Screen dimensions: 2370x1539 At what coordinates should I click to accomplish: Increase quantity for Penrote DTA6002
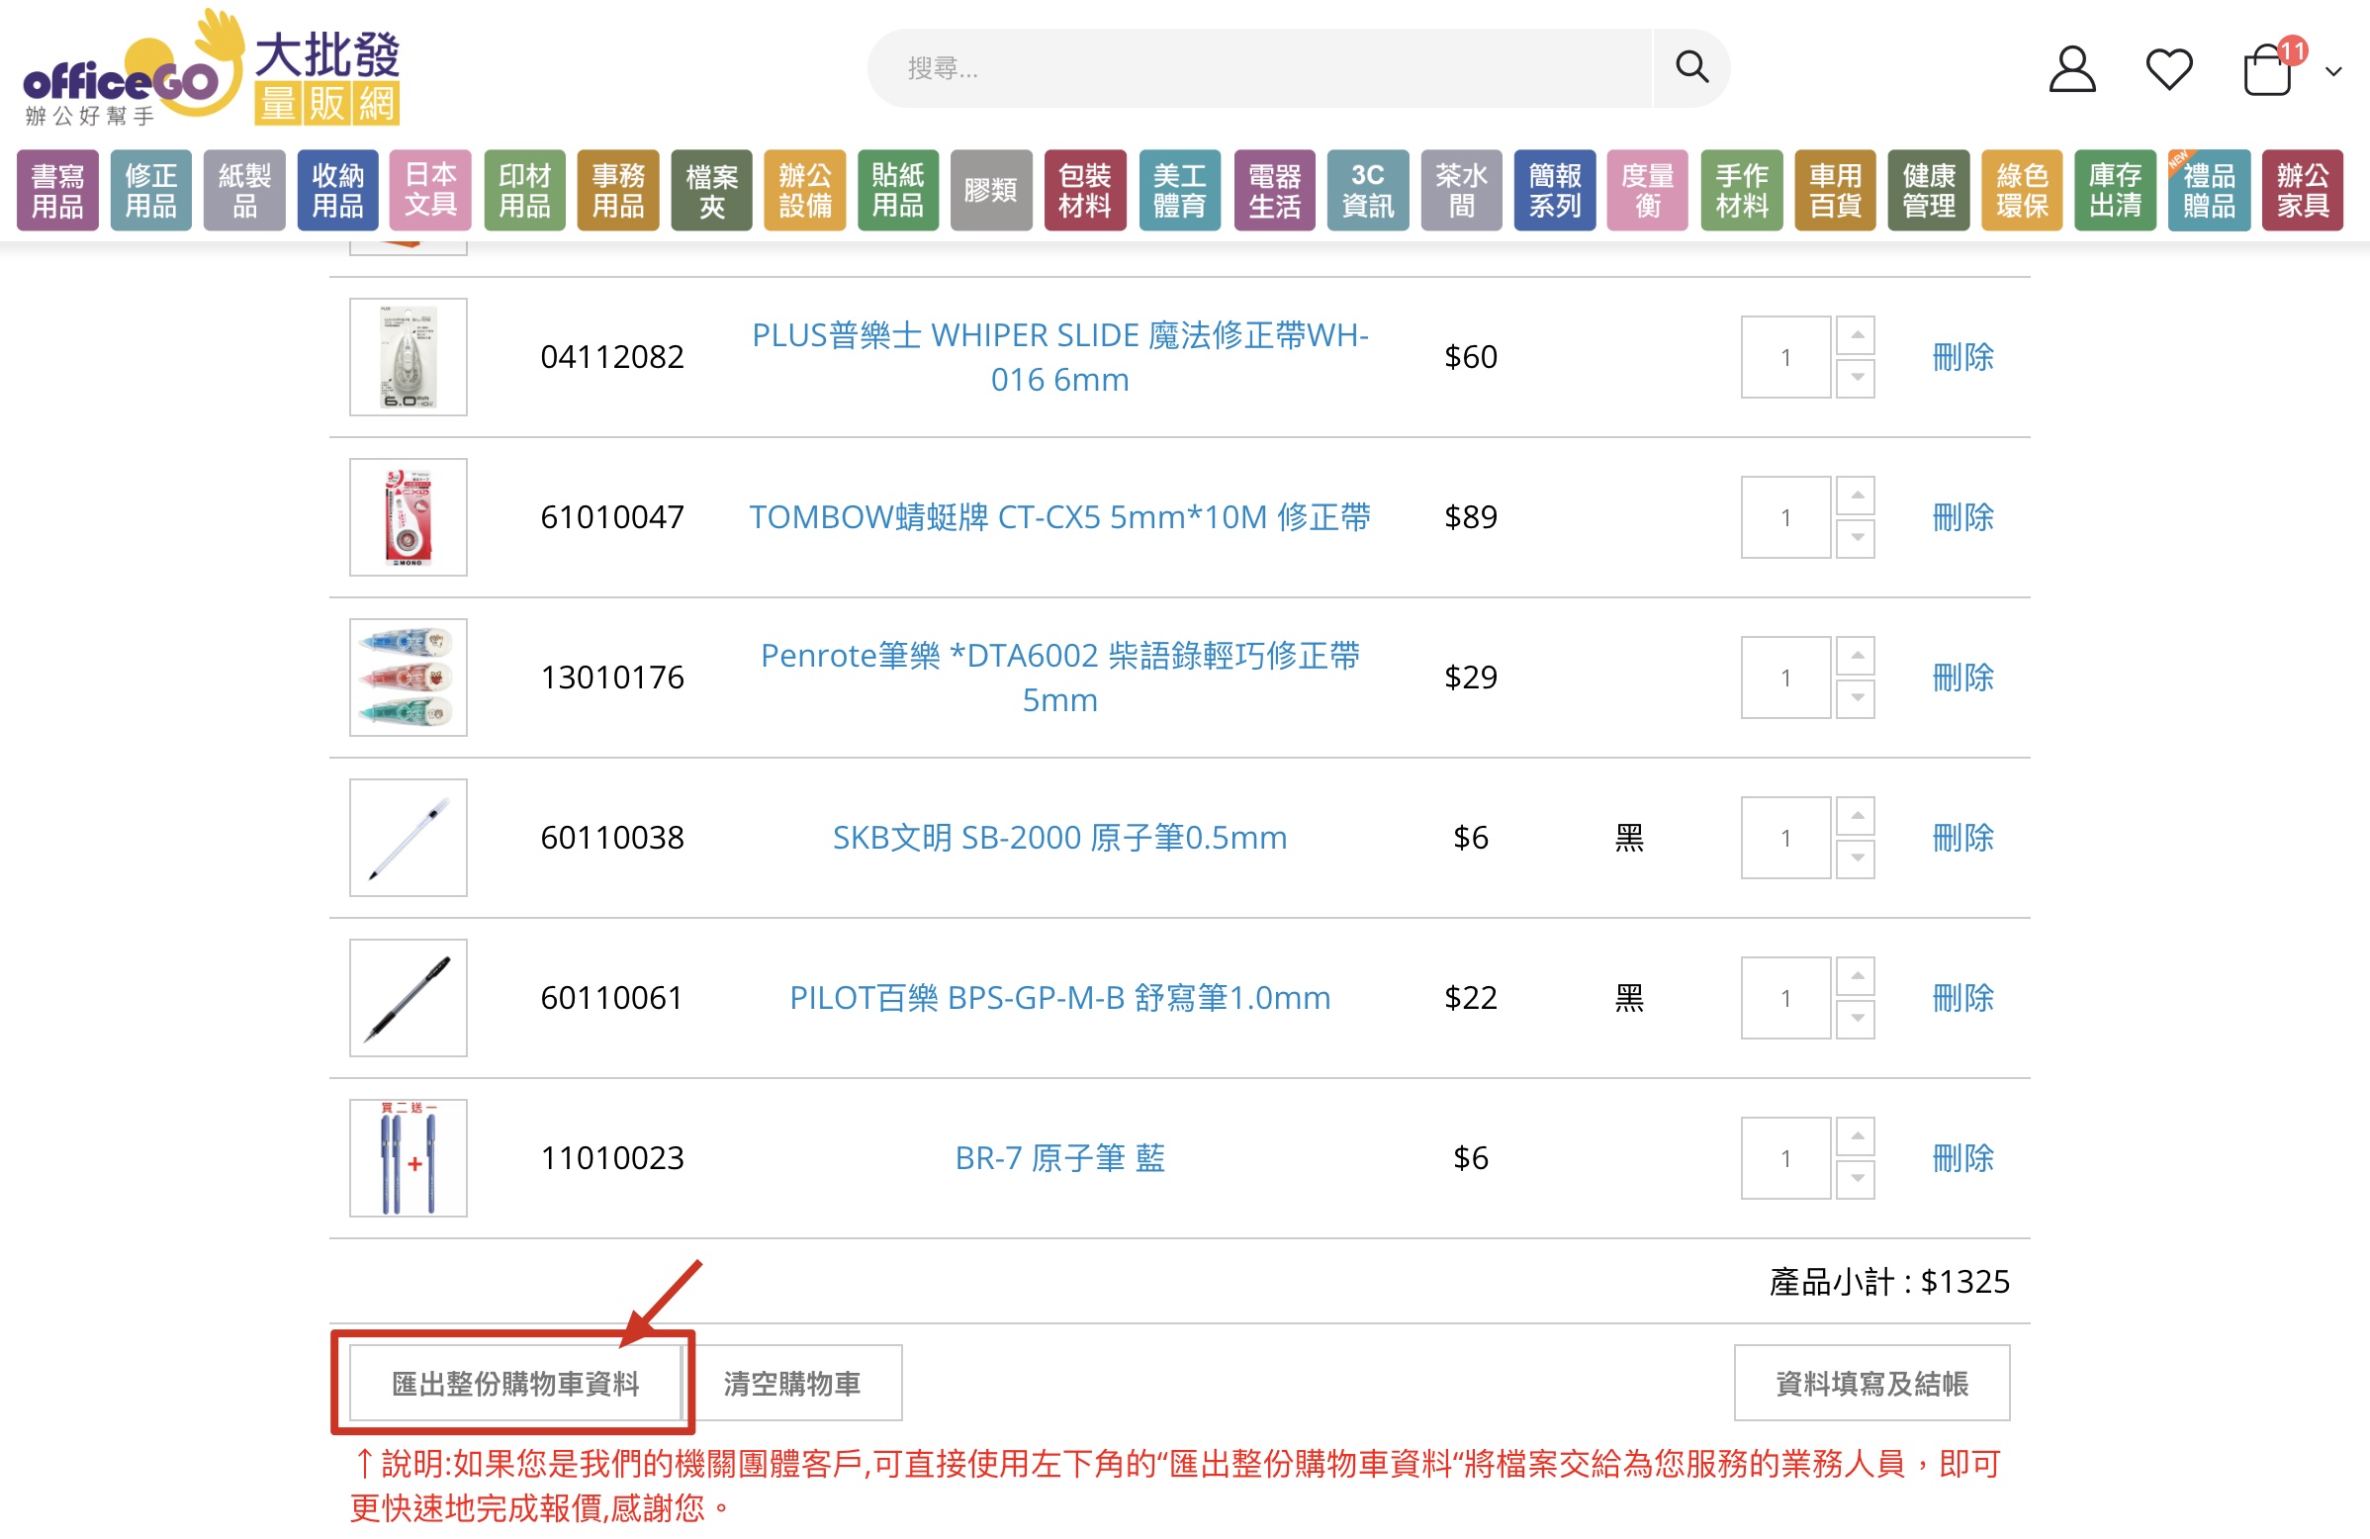coord(1857,656)
